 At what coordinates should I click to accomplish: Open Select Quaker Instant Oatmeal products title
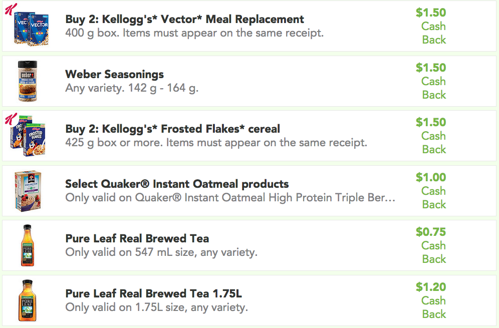[177, 184]
